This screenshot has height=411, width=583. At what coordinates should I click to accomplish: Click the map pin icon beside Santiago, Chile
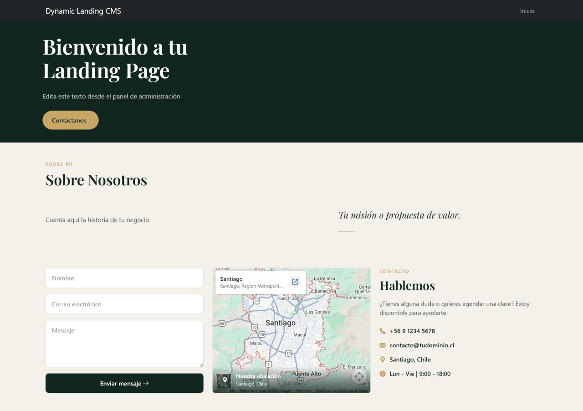coord(383,360)
